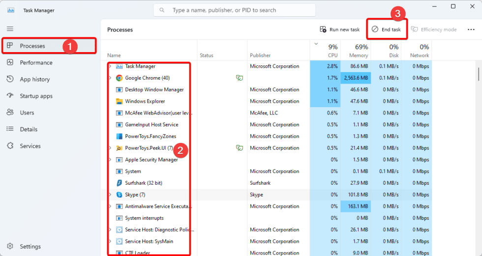482x256 pixels.
Task: Select the System process row name
Action: point(133,171)
